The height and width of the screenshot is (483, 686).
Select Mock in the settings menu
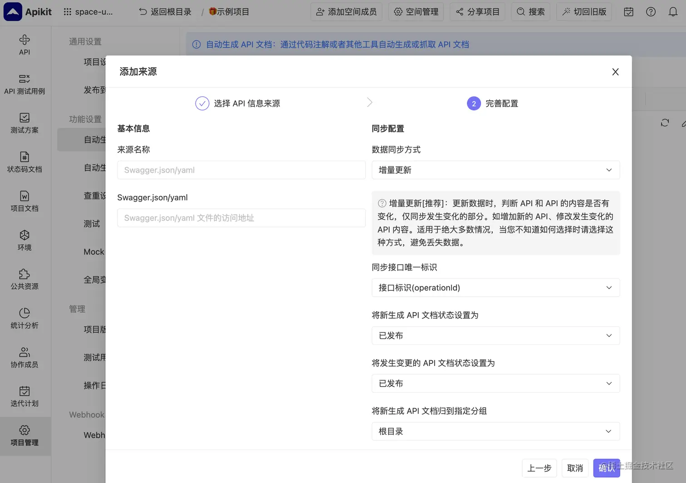point(94,252)
